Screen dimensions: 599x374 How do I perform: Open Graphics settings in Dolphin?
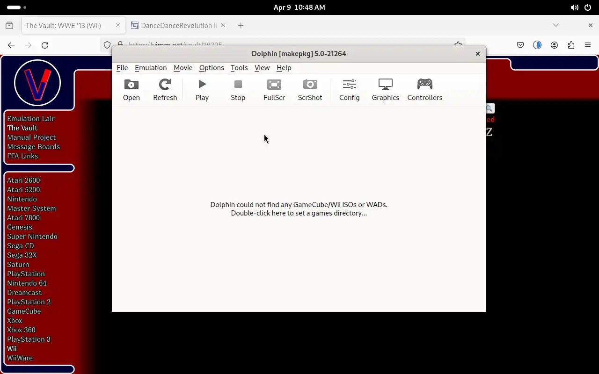coord(385,90)
